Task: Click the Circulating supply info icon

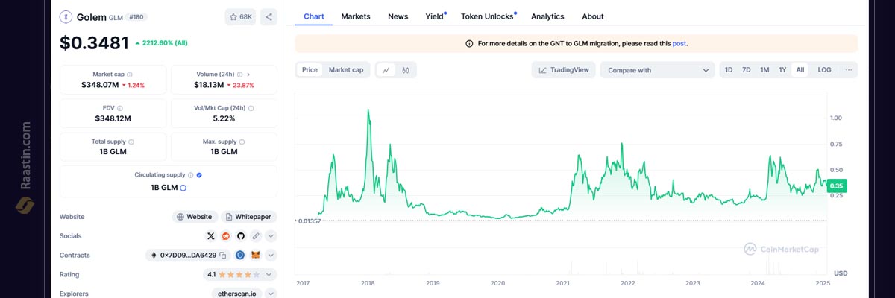Action: point(190,175)
